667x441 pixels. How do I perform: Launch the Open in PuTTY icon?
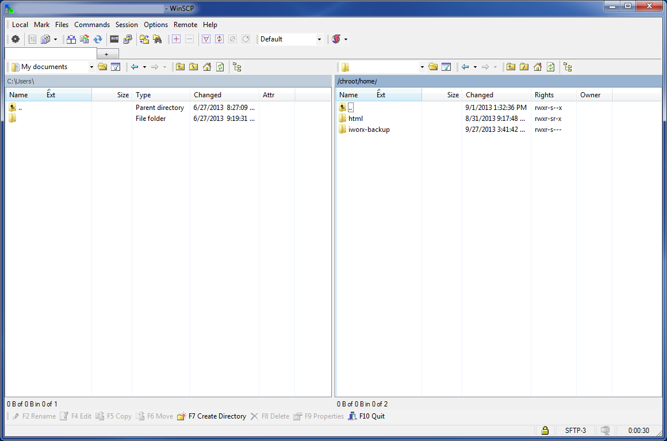pos(128,39)
